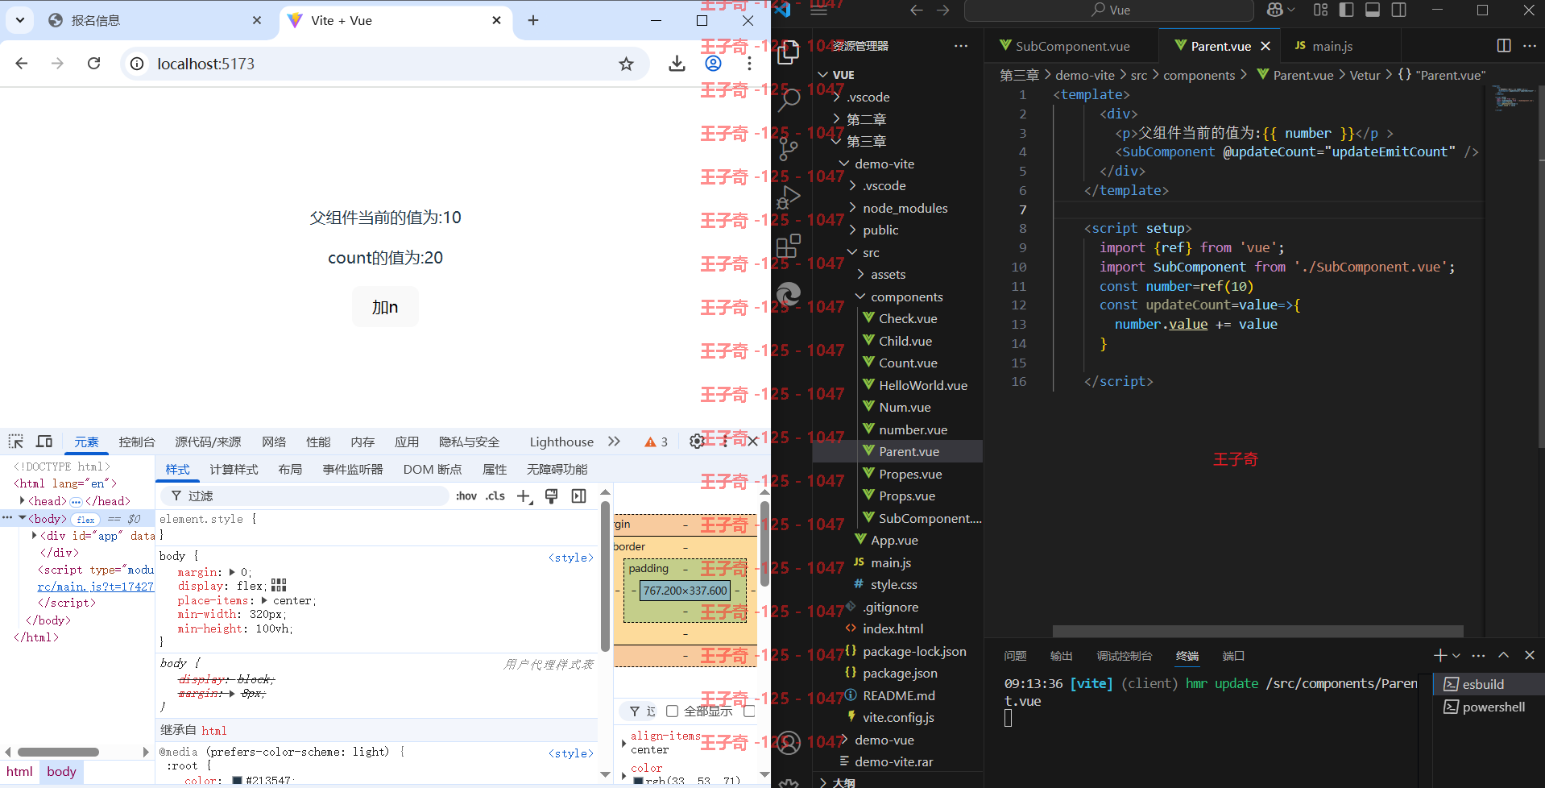
Task: Expand the head element in DOM tree
Action: (x=23, y=501)
